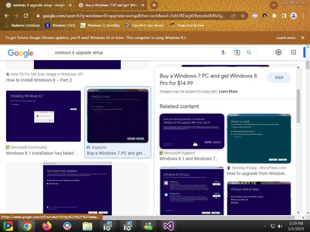Bookmark this page with the star icon
Viewport: 310px width, 232px height.
243,16
